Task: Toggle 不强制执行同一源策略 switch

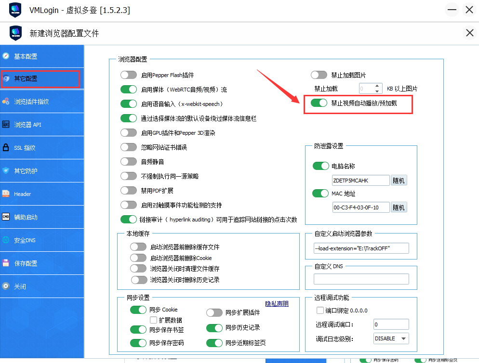Action: [129, 176]
